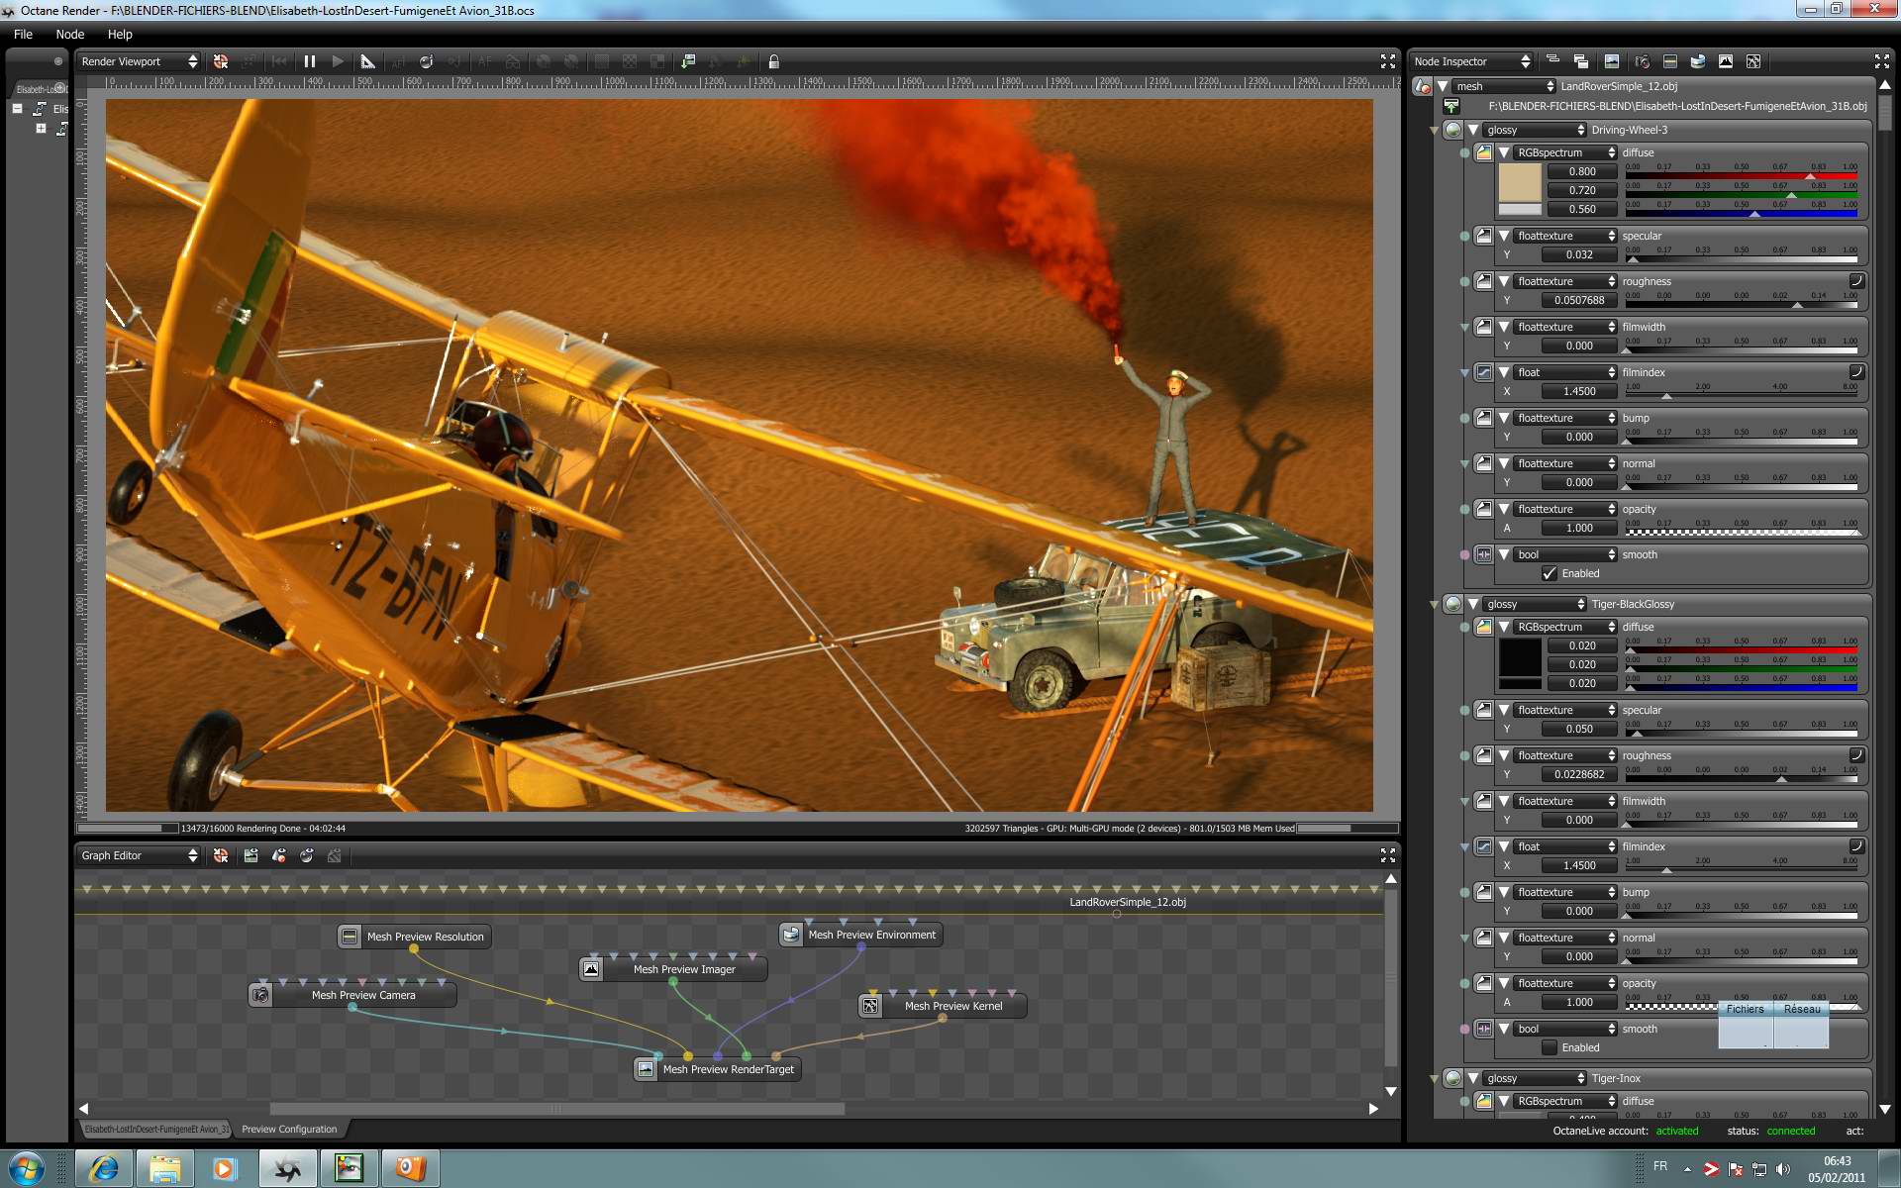The width and height of the screenshot is (1901, 1188).
Task: Click Mesh Preview Camera node icon
Action: 260,995
